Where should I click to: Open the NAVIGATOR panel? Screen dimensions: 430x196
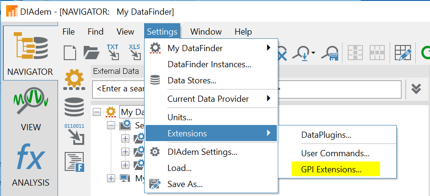click(x=30, y=53)
